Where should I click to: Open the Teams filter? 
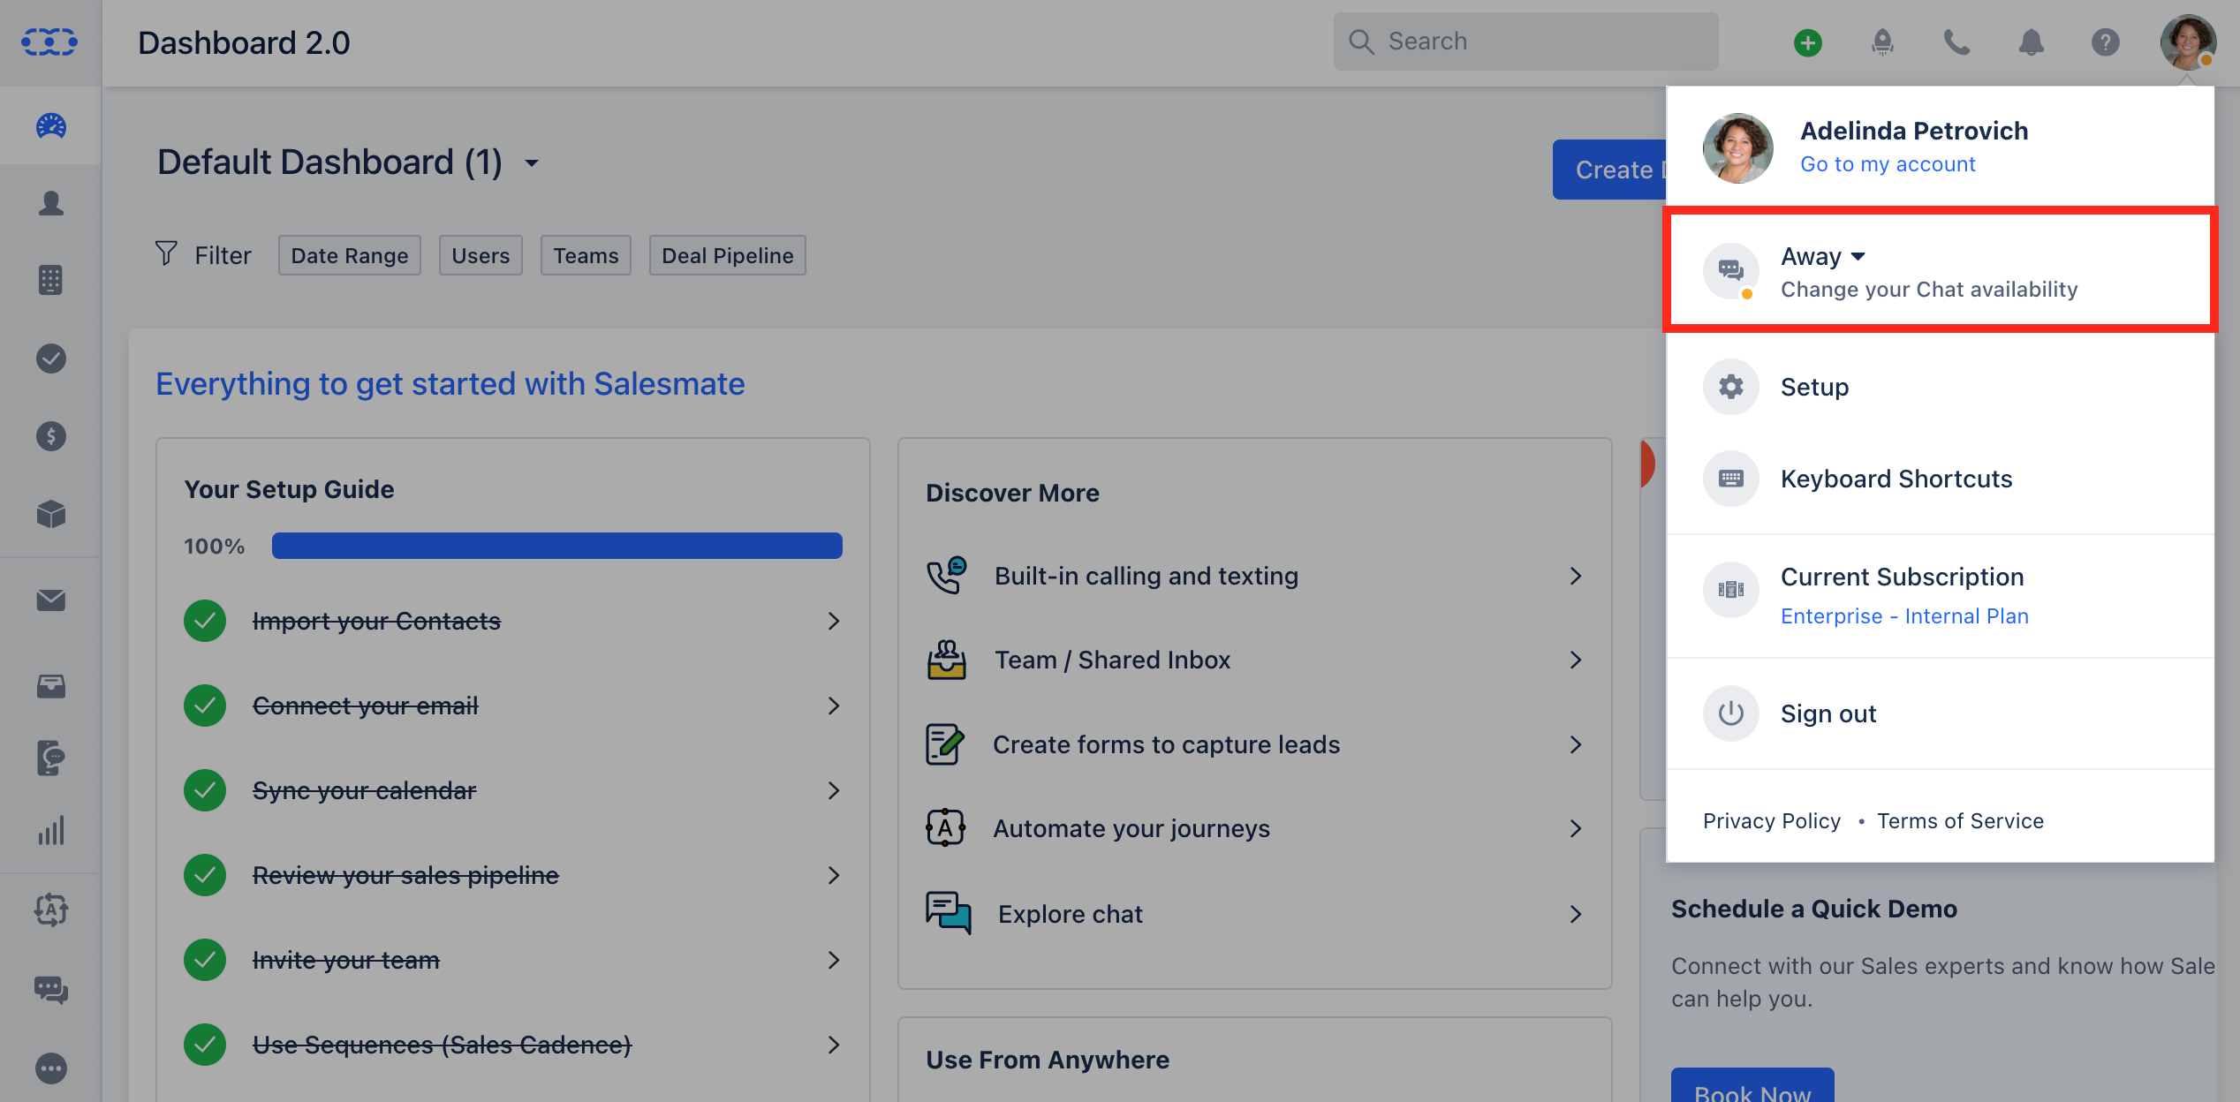tap(586, 255)
